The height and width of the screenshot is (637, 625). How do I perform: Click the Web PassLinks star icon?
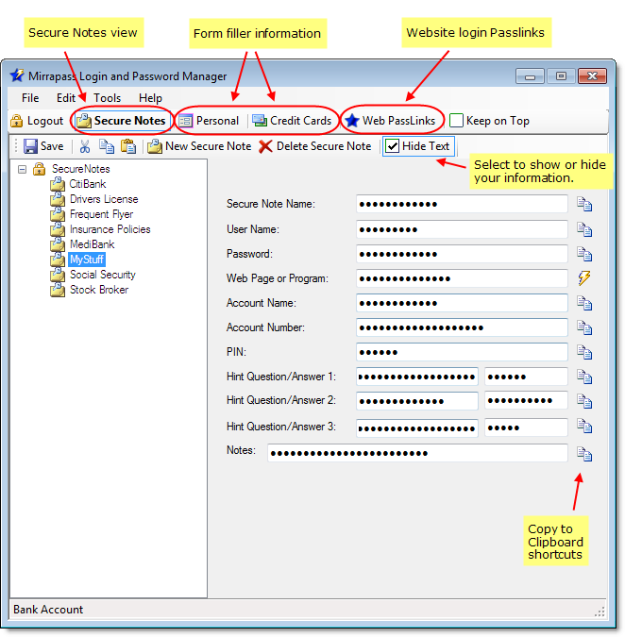tap(352, 121)
